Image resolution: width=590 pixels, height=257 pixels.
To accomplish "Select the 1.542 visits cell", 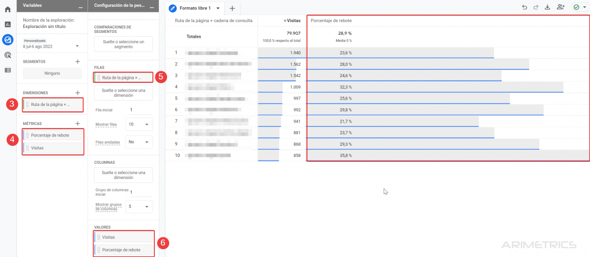I will click(x=282, y=76).
